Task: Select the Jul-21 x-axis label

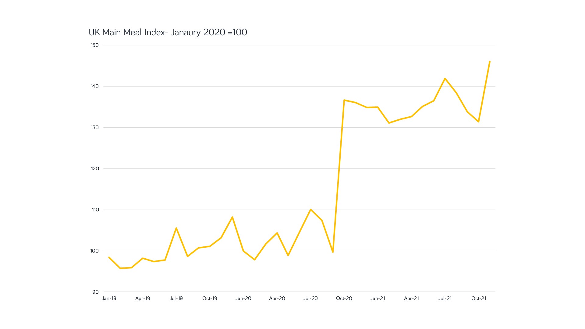Action: coord(445,298)
